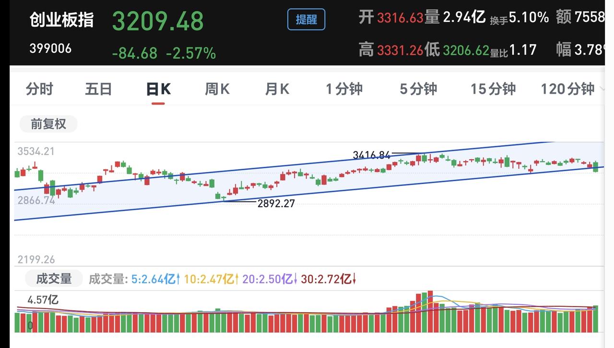The width and height of the screenshot is (614, 348).
Task: Toggle the purple 20-day volume average 20:2.50亿
Action: coord(271,278)
